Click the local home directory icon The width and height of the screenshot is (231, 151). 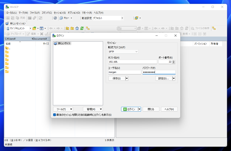(77, 28)
